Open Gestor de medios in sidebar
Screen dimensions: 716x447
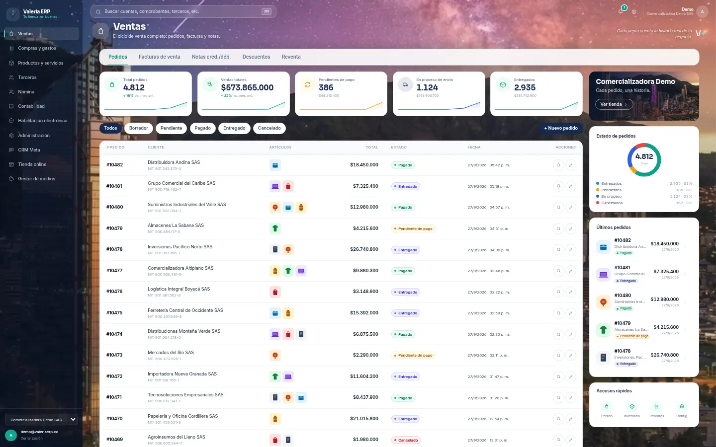pyautogui.click(x=41, y=179)
